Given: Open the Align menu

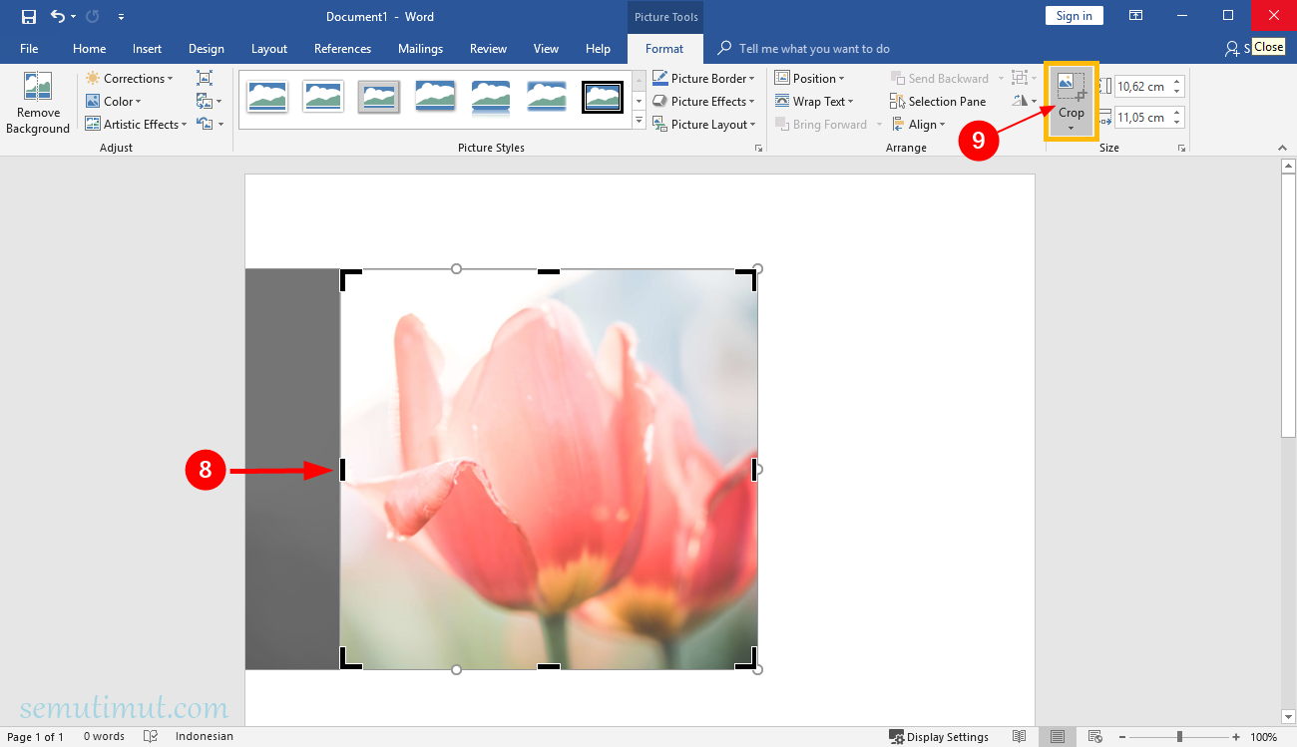Looking at the screenshot, I should (x=918, y=124).
